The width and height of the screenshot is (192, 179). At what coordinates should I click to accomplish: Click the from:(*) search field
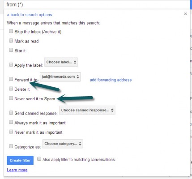pyautogui.click(x=97, y=4)
